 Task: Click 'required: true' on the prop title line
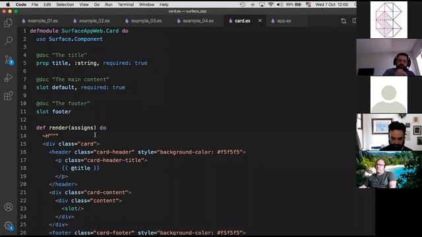tap(125, 63)
